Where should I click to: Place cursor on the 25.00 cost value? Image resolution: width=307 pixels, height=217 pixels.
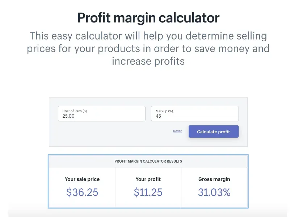tap(68, 116)
